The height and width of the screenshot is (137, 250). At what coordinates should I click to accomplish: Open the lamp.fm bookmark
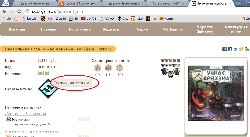point(30,19)
